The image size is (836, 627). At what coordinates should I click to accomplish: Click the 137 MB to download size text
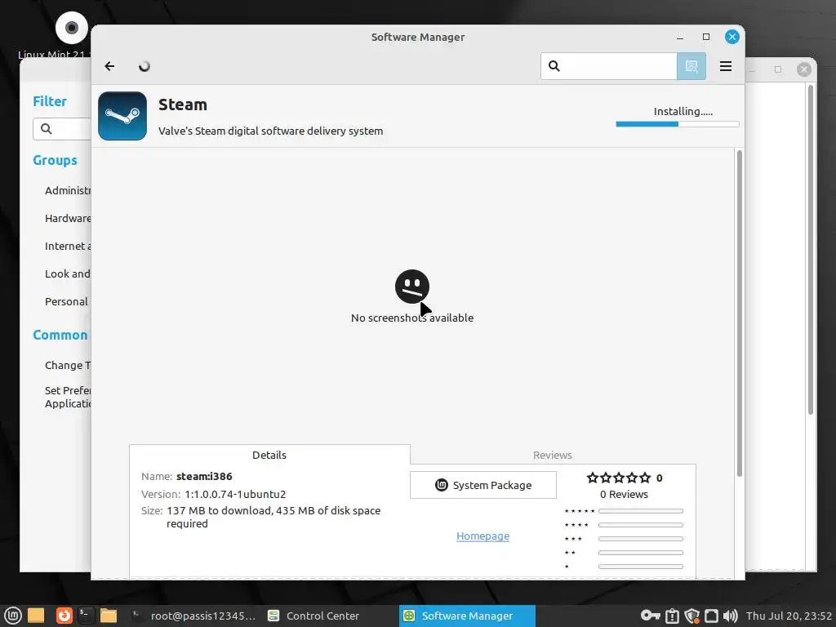[273, 517]
